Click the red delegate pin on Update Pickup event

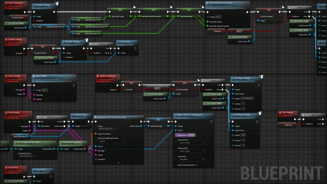point(25,41)
